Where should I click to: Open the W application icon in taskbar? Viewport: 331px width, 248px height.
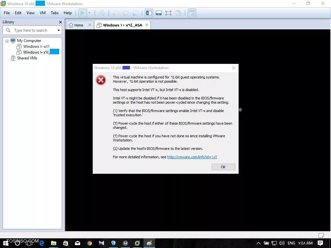(125, 243)
